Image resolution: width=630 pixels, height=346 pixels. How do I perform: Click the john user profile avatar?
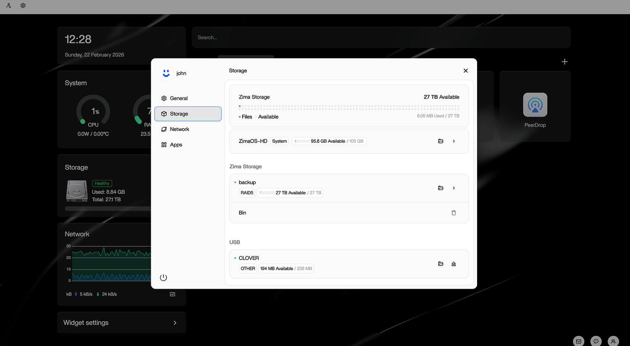(166, 73)
